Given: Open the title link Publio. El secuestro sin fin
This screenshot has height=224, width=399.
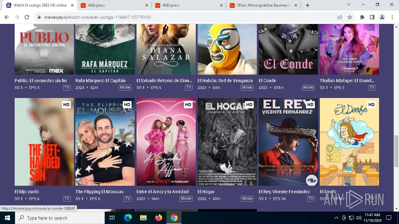Looking at the screenshot, I should click(x=41, y=81).
